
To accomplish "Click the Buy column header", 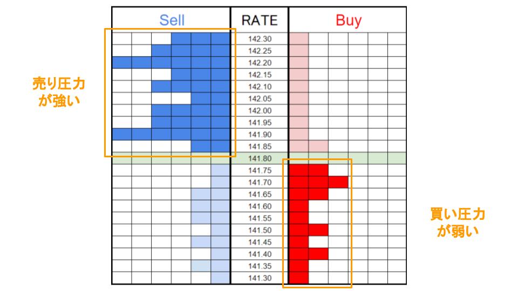I will tap(348, 20).
